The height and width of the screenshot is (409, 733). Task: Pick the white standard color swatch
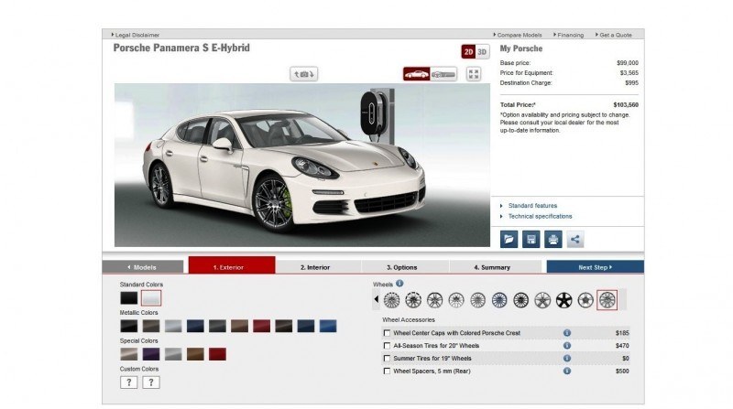click(151, 298)
